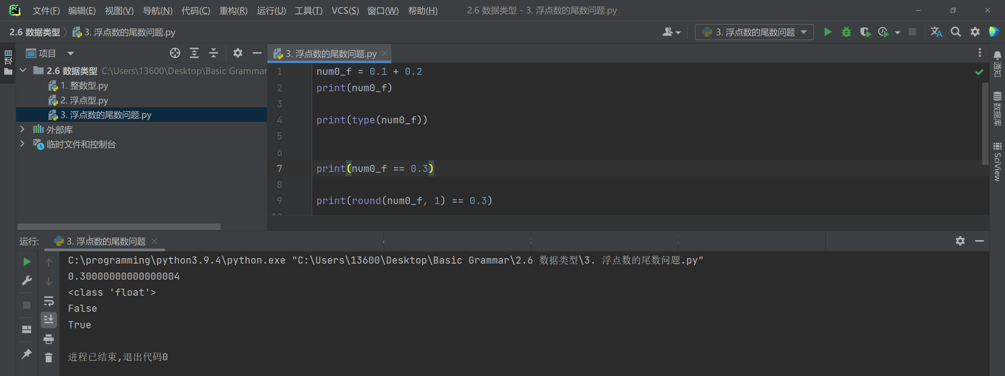Open SciView tool window

click(x=997, y=162)
